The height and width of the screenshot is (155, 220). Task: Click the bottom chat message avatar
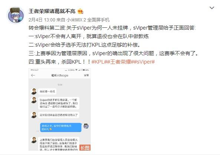click(34, 140)
